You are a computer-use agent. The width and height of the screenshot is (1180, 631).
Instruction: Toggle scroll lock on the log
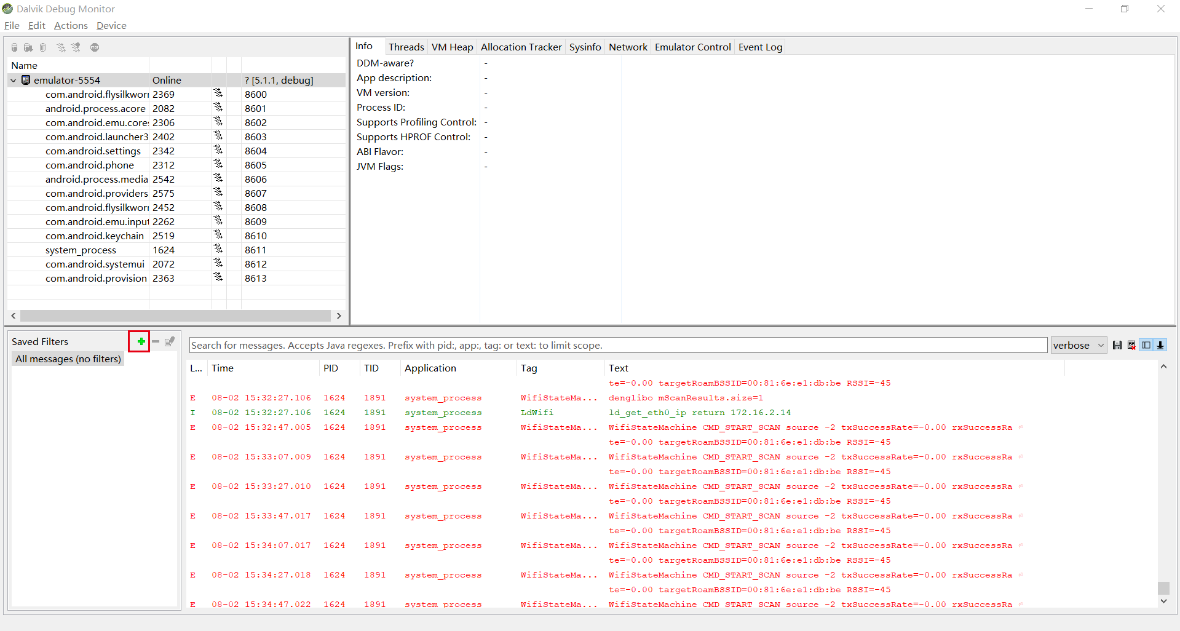tap(1160, 345)
